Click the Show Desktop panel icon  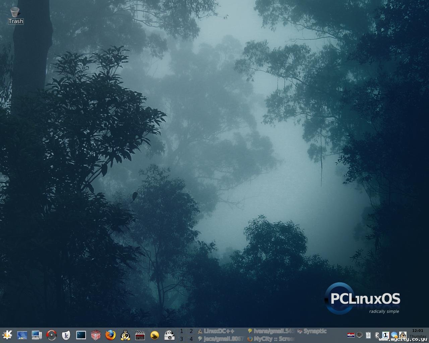point(22,335)
